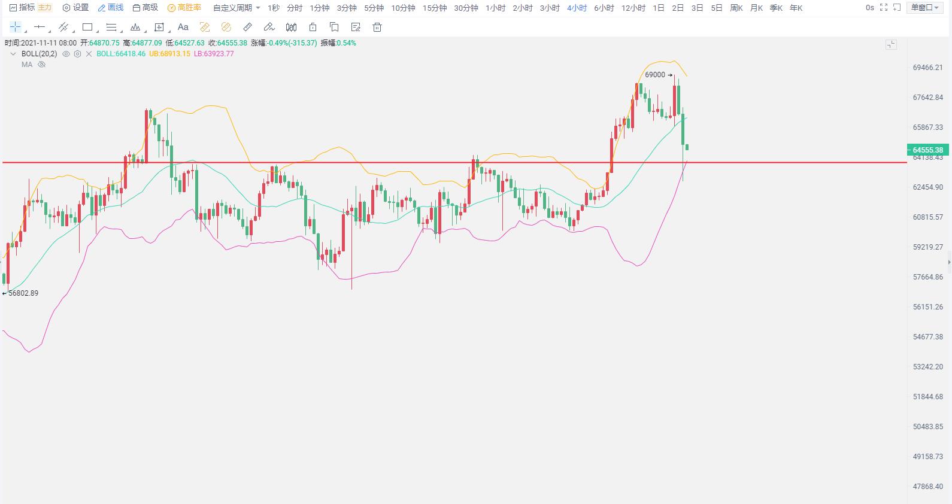Click the red horizontal support line
The height and width of the screenshot is (504, 952).
point(419,162)
